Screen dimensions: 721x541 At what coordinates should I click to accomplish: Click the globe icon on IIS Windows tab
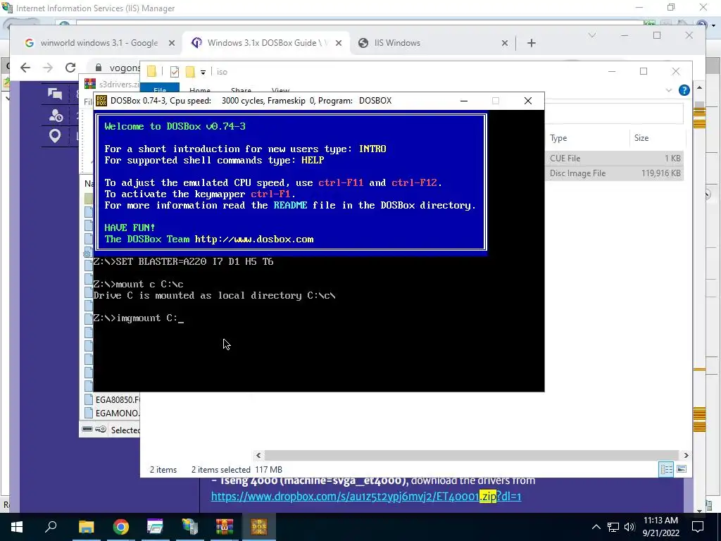[363, 43]
